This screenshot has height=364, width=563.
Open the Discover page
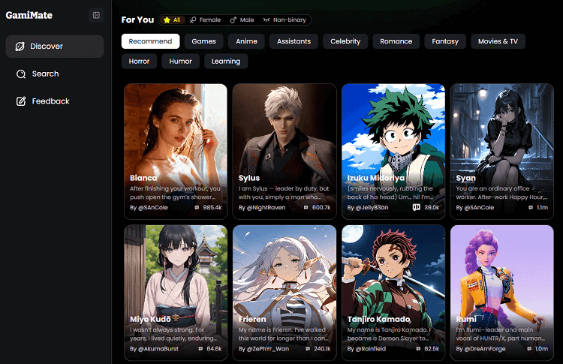pos(55,47)
